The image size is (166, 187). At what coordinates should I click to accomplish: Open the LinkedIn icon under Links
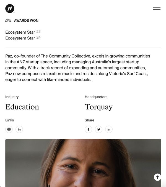click(x=19, y=129)
